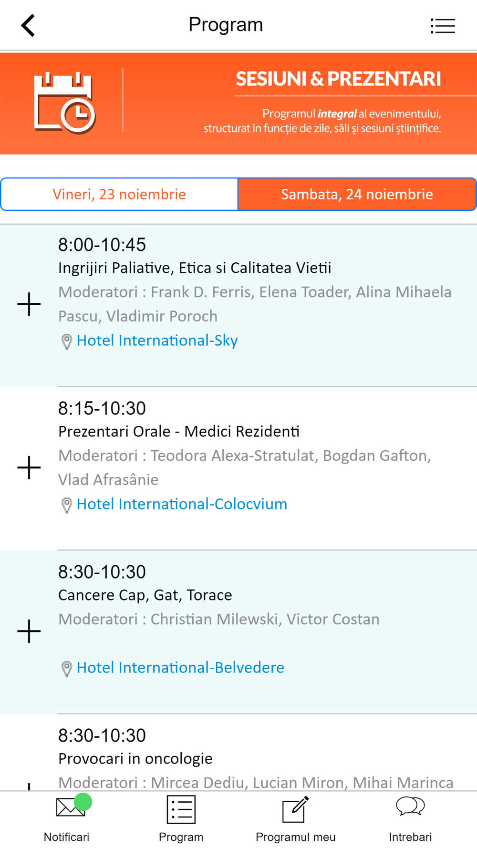Tap location pin beside Hotel International-Belvedere
The image size is (477, 848).
click(67, 669)
